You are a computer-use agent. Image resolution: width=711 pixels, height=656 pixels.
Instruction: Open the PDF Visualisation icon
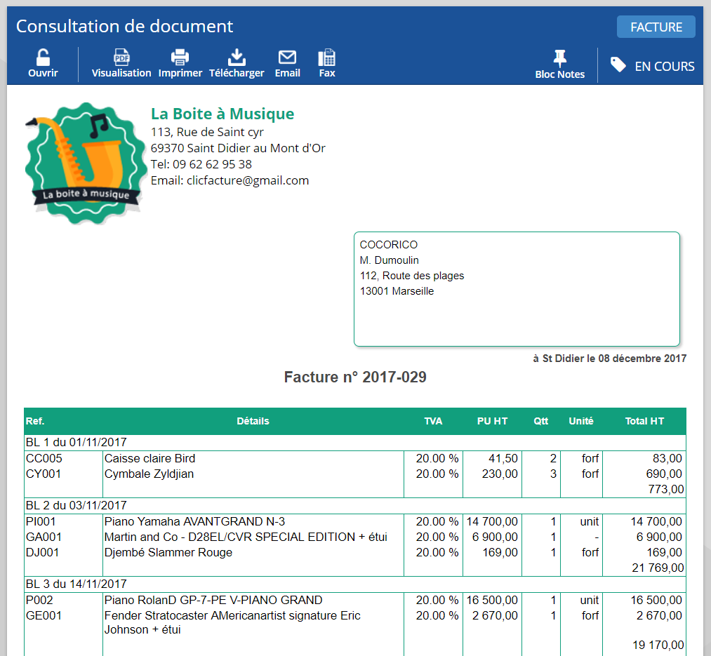click(121, 58)
